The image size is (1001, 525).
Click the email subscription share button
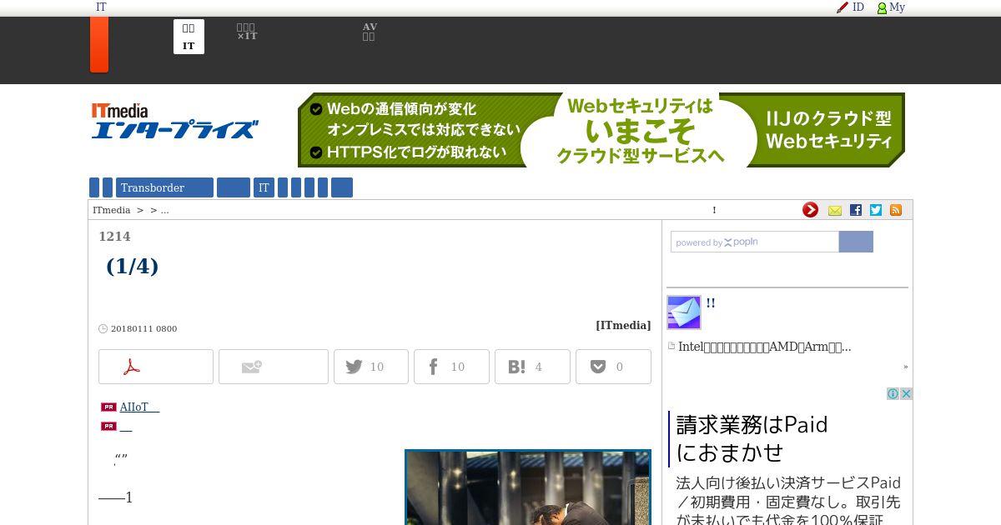coord(274,367)
